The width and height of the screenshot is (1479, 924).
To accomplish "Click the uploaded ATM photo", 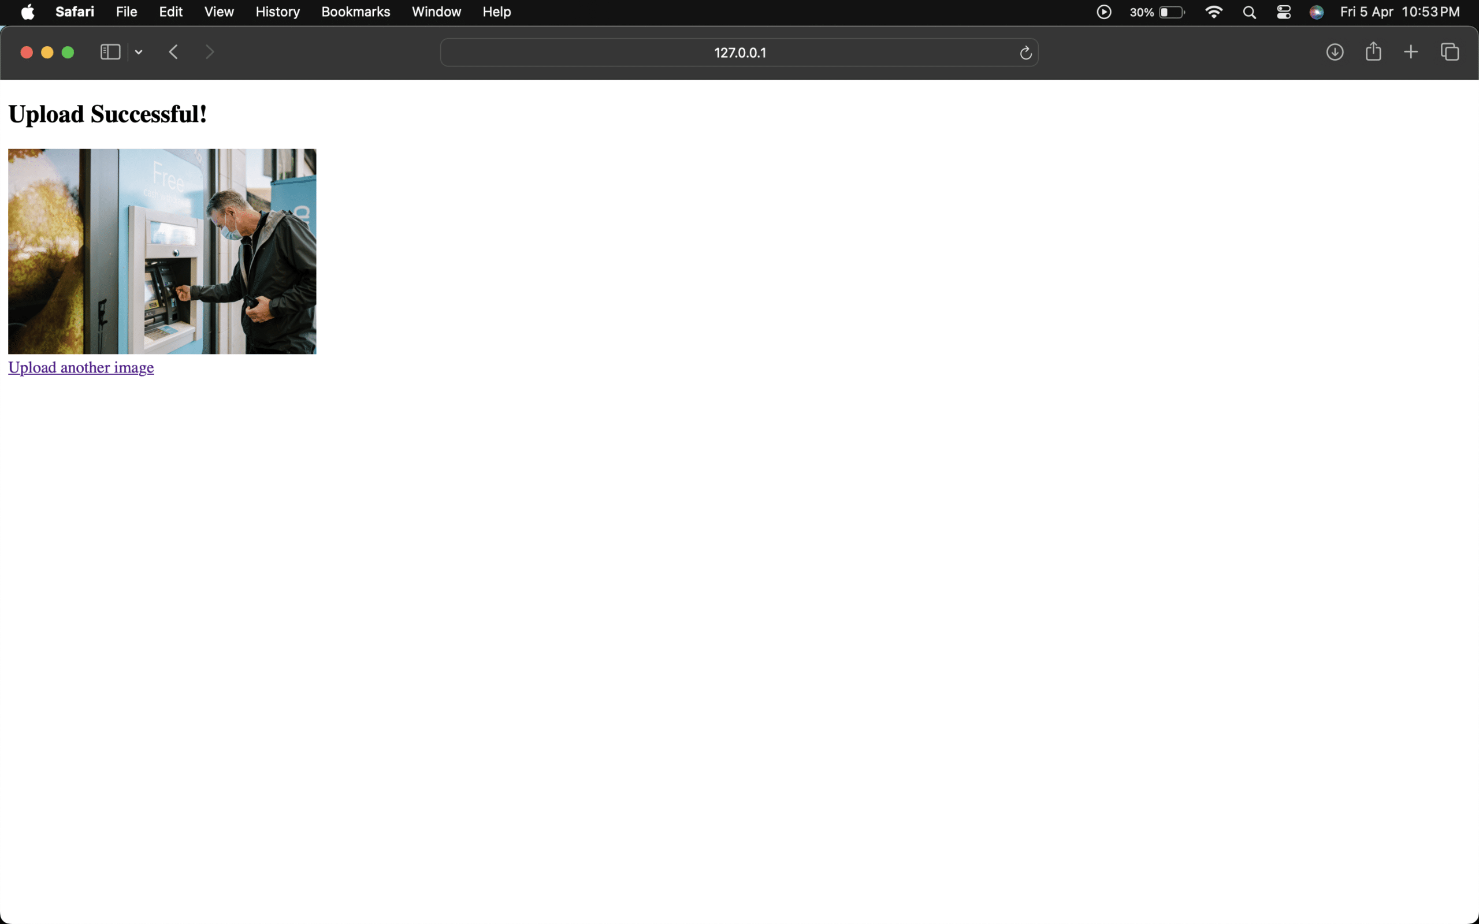I will [x=161, y=251].
